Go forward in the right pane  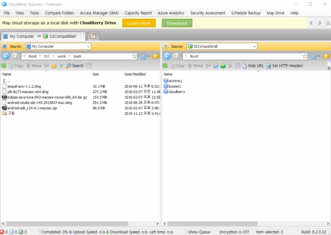[x=176, y=56]
